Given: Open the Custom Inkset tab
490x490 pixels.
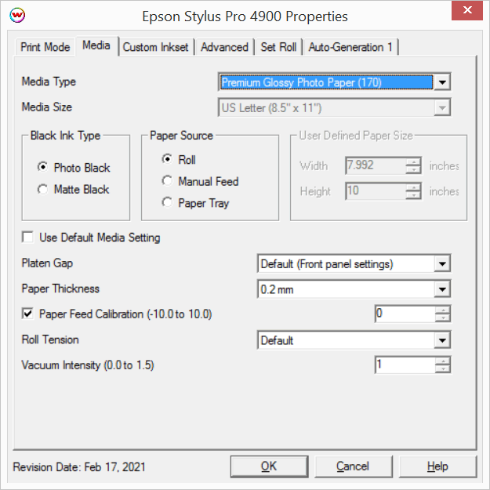Looking at the screenshot, I should click(x=155, y=47).
